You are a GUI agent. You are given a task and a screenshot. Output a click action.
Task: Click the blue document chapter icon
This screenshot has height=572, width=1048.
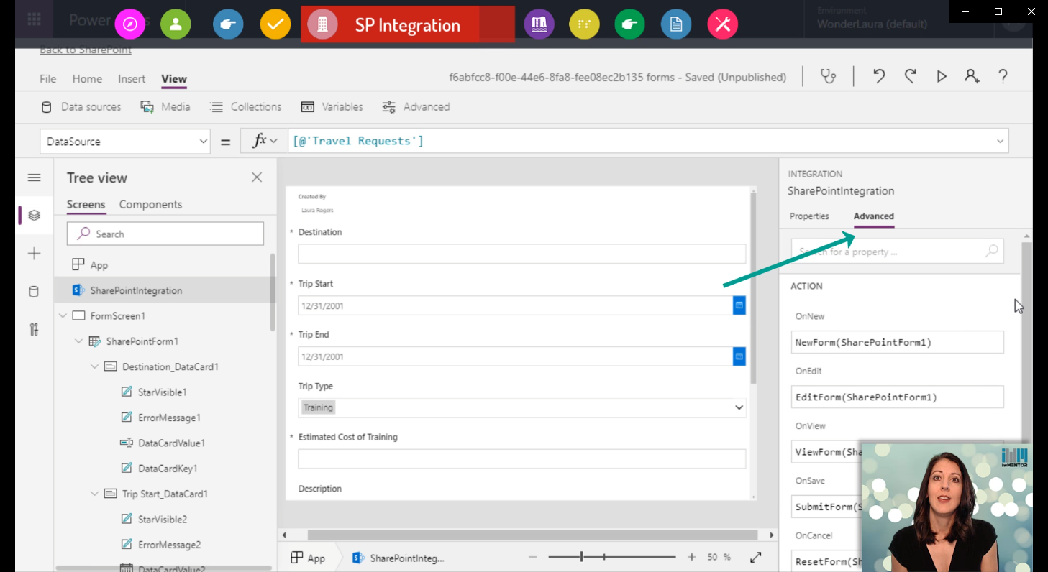point(676,24)
